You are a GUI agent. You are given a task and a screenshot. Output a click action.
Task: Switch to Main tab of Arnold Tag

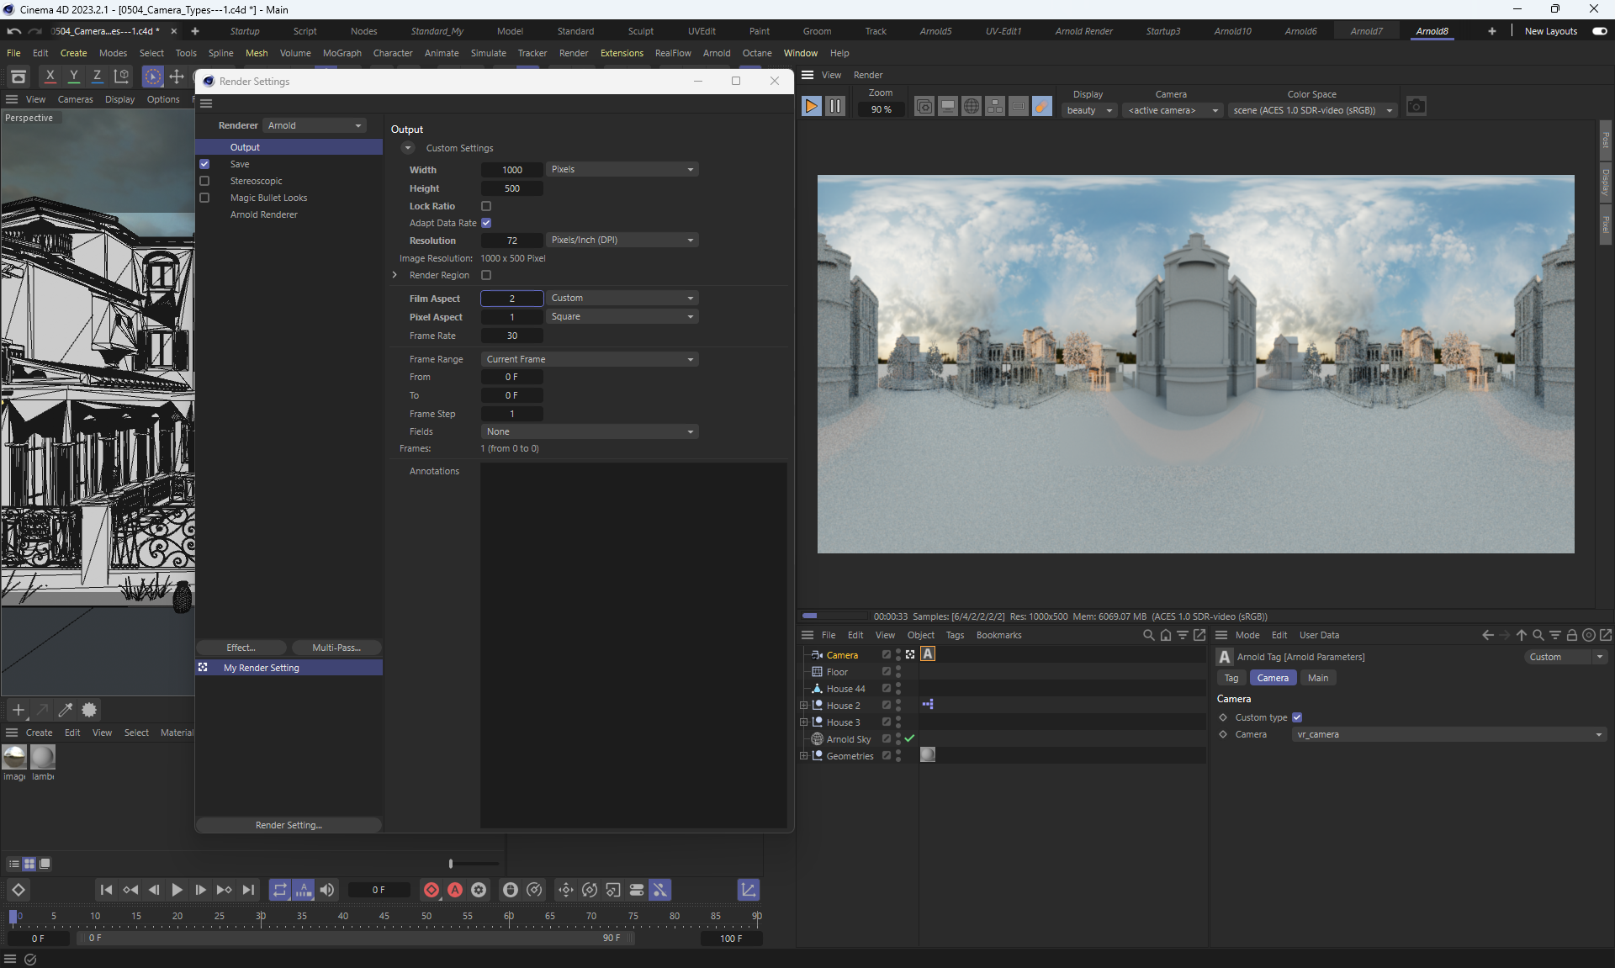coord(1317,678)
